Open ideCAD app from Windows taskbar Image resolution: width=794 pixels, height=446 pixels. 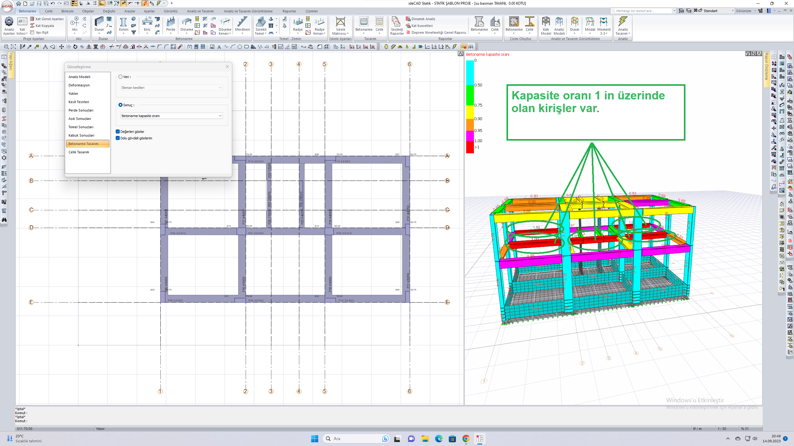click(480, 439)
